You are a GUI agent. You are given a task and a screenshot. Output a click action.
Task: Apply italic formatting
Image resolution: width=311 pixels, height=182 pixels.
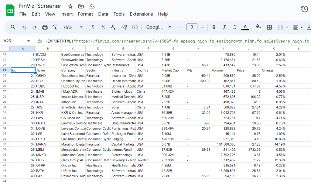pyautogui.click(x=224, y=27)
